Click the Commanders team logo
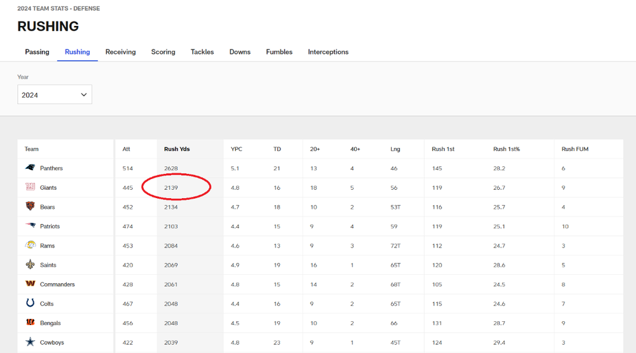 (30, 284)
